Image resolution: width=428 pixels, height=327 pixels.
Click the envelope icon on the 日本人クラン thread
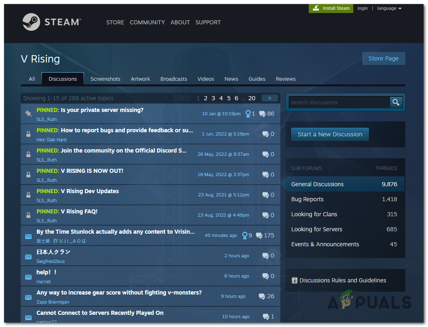[x=28, y=256]
